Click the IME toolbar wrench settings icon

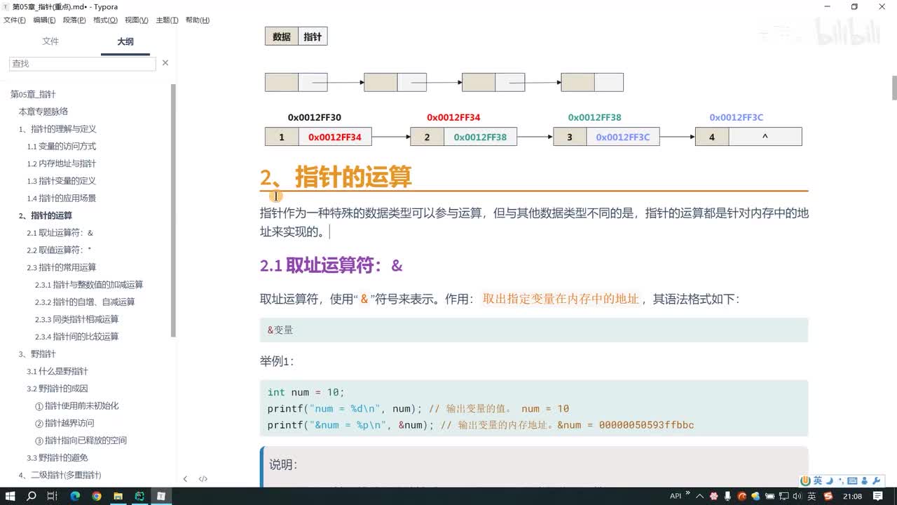tap(876, 481)
